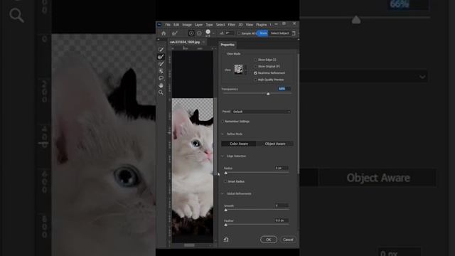Open the Image menu
Screen dimensions: 455x256
[187, 25]
